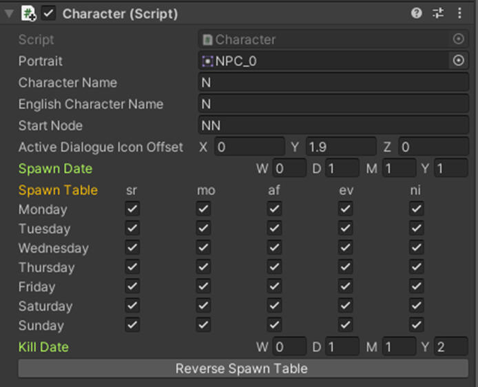Click the English Character Name field
The height and width of the screenshot is (387, 478).
333,104
